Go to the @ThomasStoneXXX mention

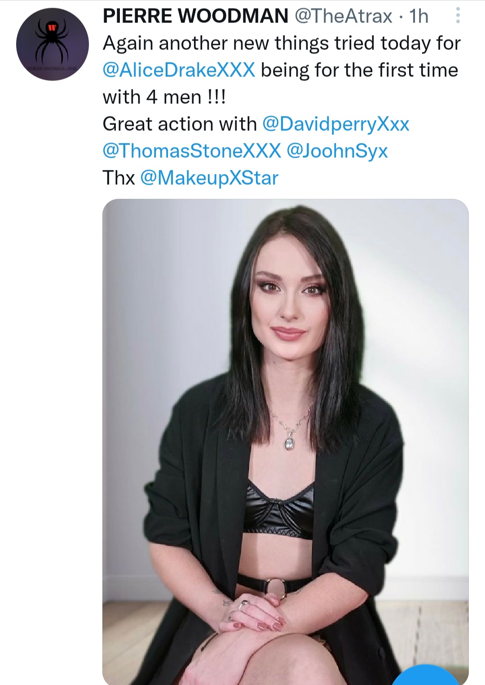192,151
